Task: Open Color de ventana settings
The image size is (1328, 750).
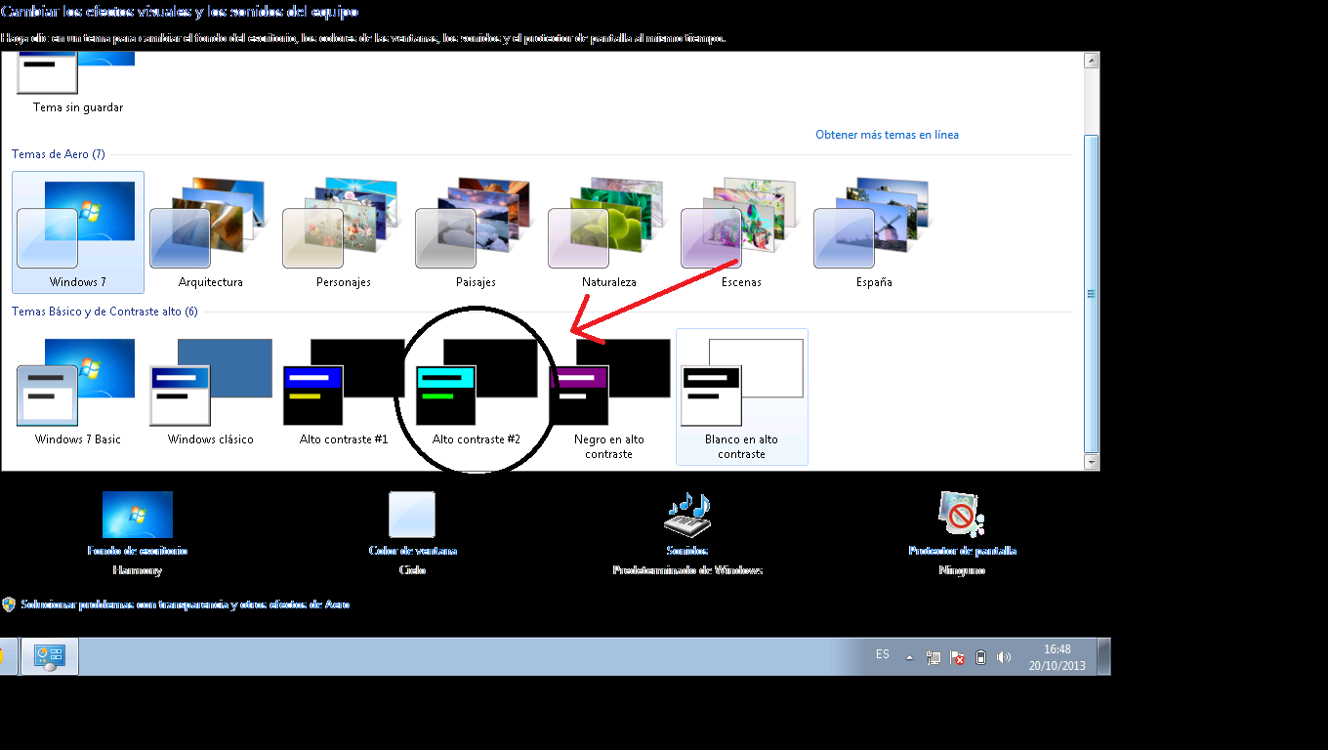Action: pyautogui.click(x=412, y=516)
